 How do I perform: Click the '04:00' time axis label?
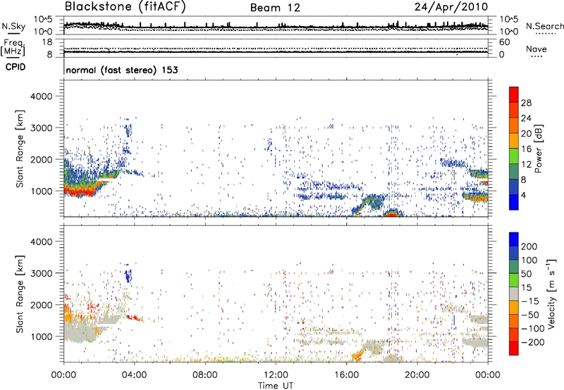tap(134, 375)
